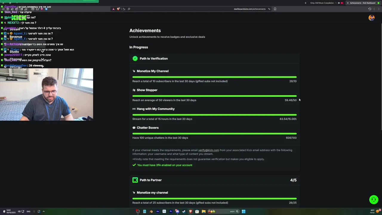The image size is (382, 215).
Task: Click the Path to Verification badge icon
Action: click(135, 59)
